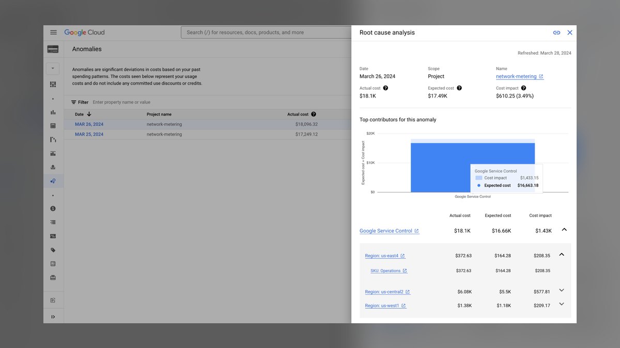Click the $18,096.32 actual cost cell
Image resolution: width=620 pixels, height=348 pixels.
306,124
